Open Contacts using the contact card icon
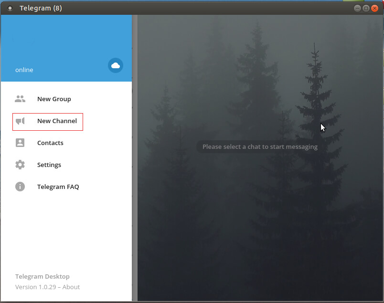 click(x=20, y=143)
